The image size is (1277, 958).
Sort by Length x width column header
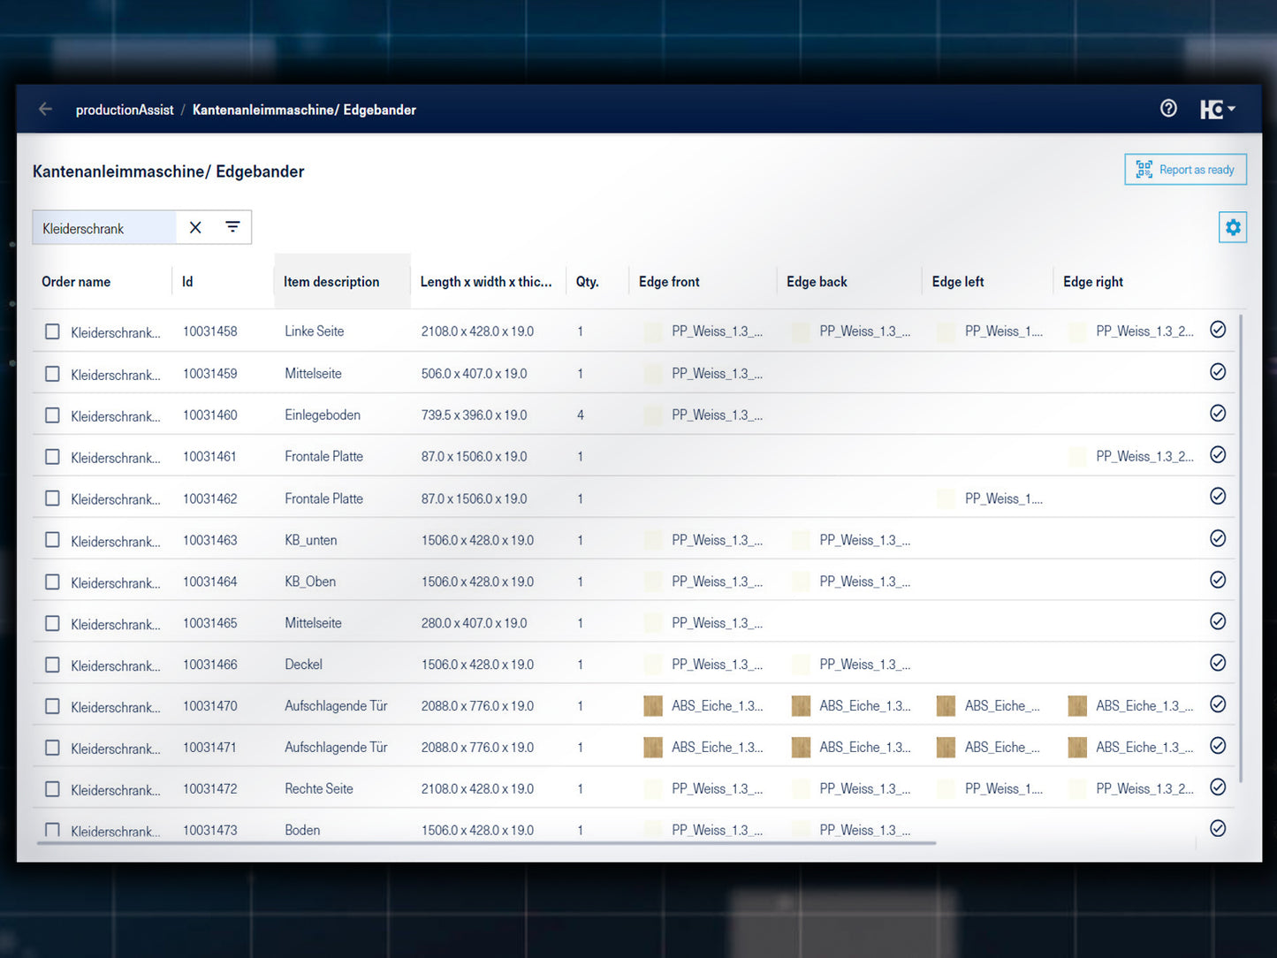[485, 282]
